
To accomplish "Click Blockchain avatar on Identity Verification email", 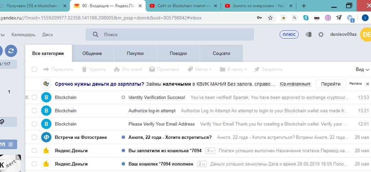I will pyautogui.click(x=46, y=97).
